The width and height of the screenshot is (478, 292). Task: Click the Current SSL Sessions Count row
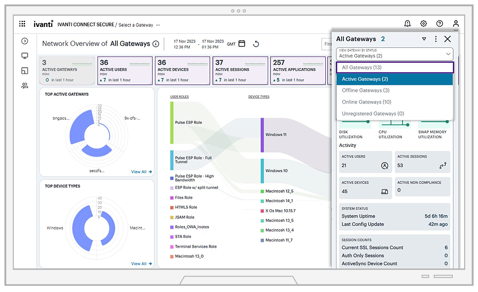pos(394,247)
